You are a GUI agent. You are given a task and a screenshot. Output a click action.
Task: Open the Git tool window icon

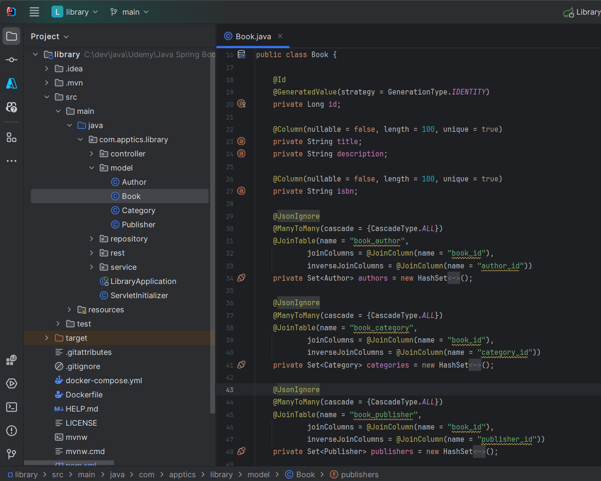[12, 454]
